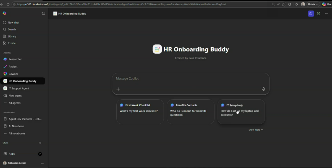This screenshot has width=332, height=168.
Task: Search chats using the magnifier icon
Action: pos(40,143)
